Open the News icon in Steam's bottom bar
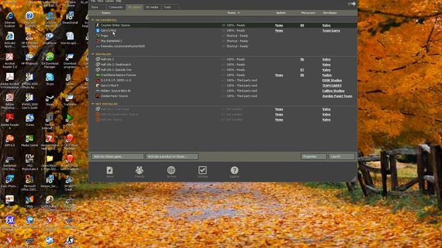The image size is (442, 248). 110,170
